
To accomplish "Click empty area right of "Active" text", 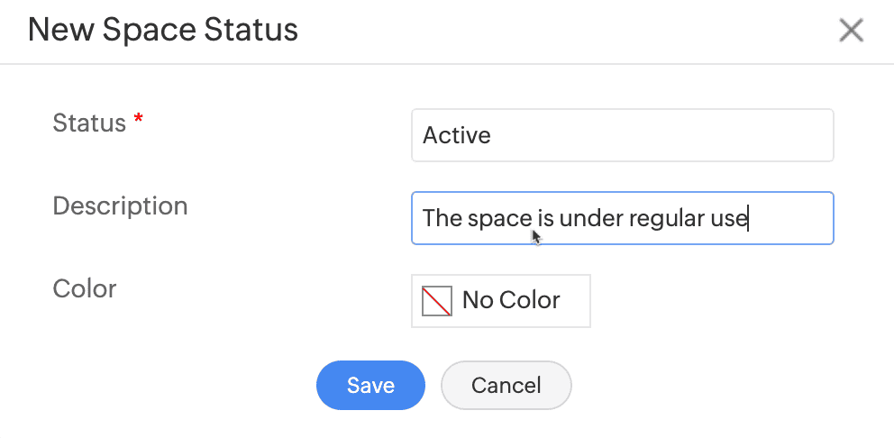I will pos(676,136).
